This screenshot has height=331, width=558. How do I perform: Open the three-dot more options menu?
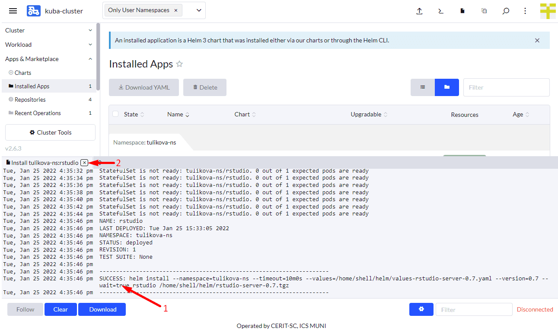525,11
